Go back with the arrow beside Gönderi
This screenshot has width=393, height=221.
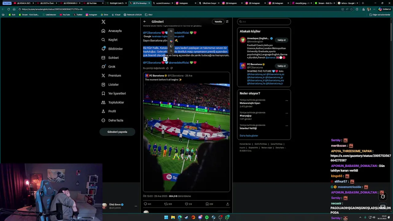145,22
